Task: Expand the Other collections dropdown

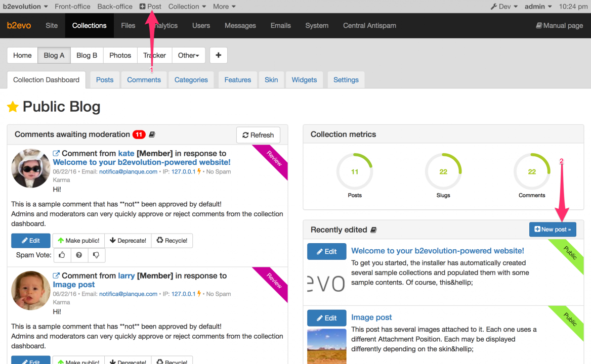Action: pyautogui.click(x=188, y=55)
